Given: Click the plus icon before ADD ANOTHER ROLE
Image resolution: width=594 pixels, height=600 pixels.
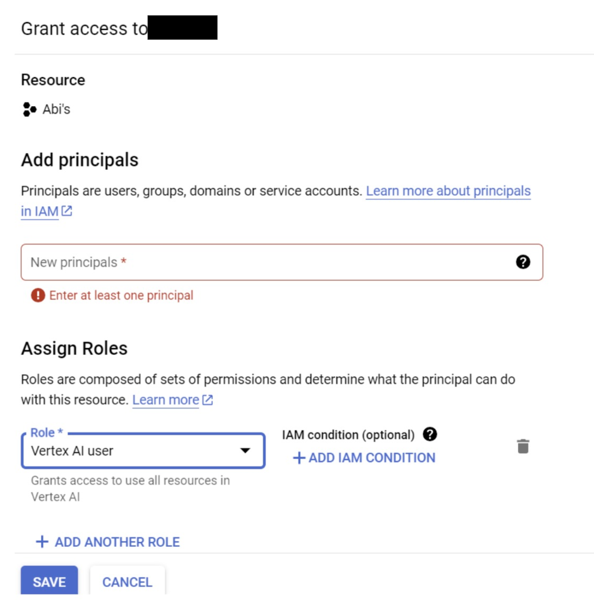Looking at the screenshot, I should [42, 542].
